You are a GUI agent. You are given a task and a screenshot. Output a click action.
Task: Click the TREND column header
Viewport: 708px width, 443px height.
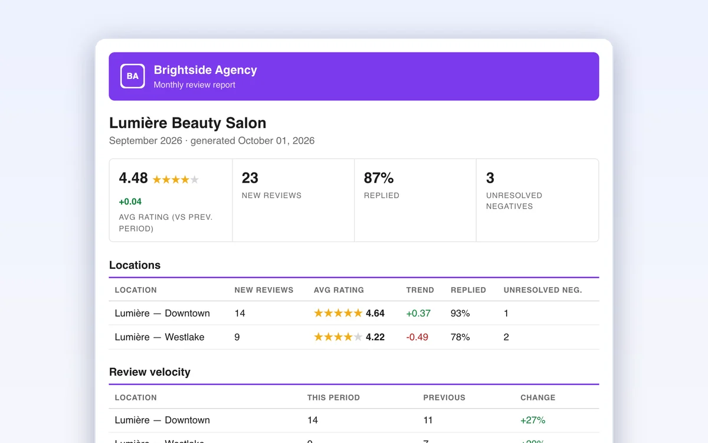click(420, 290)
